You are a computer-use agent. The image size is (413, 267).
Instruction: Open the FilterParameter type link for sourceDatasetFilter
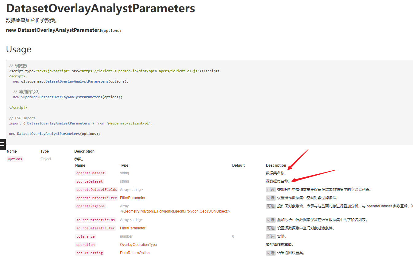133,228
